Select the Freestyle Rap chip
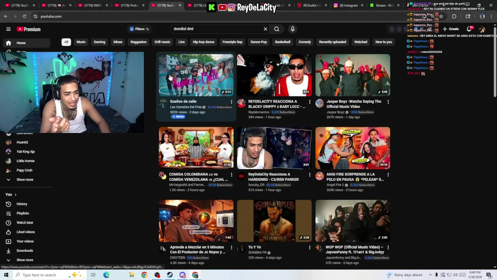Viewport: 497px width, 280px height. [x=232, y=42]
